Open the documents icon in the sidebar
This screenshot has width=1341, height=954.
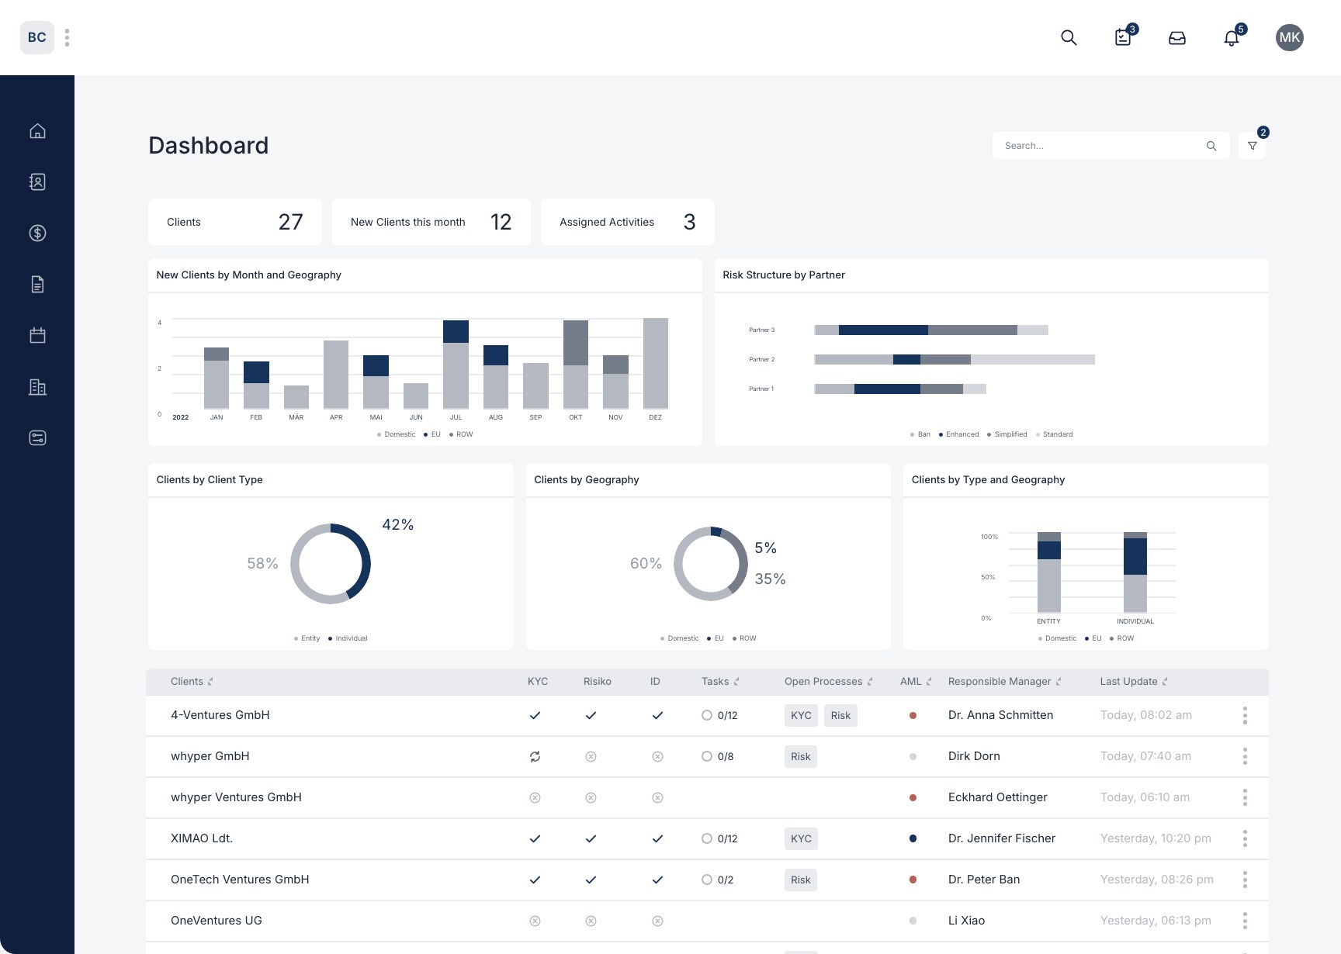[x=37, y=284]
